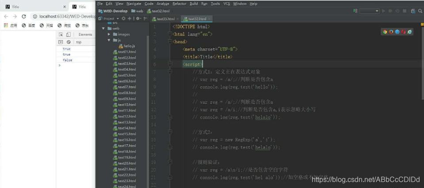This screenshot has height=188, width=424.
Task: Open the 淘宝 bookmark
Action: tap(64, 25)
